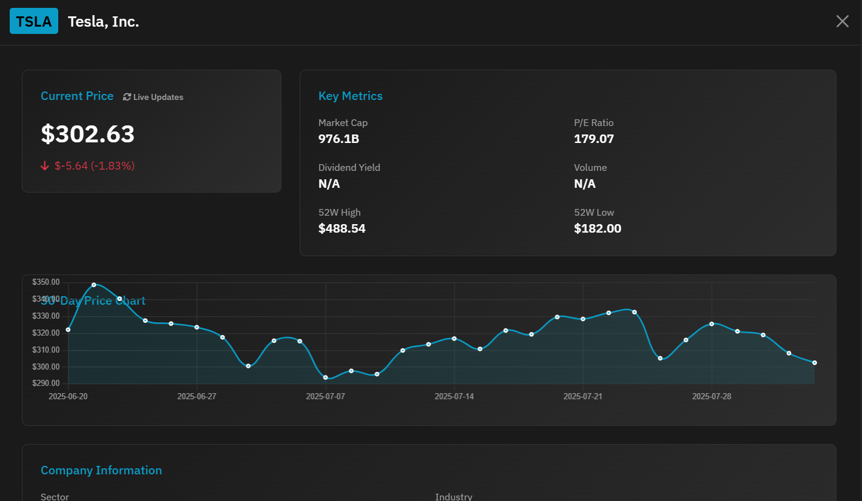The image size is (862, 501).
Task: Click the $350.00 y-axis label
Action: [46, 282]
